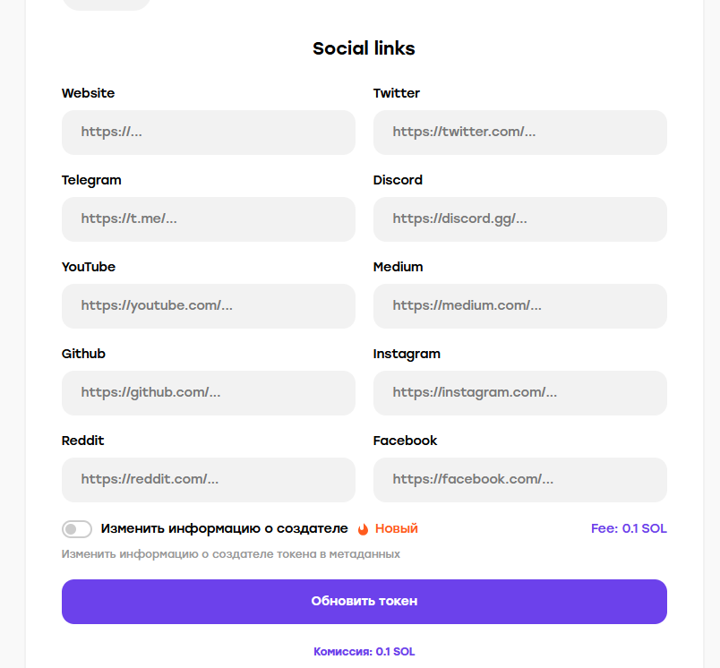Click into the Reddit URL field

pos(208,480)
